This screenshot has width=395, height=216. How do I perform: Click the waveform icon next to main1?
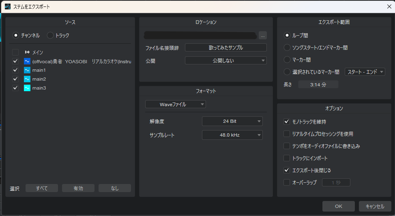[27, 70]
